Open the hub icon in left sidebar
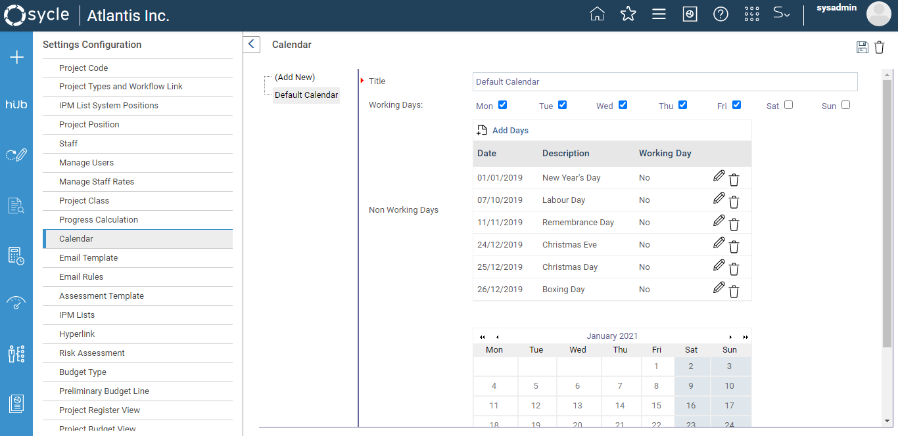The image size is (898, 436). click(16, 104)
